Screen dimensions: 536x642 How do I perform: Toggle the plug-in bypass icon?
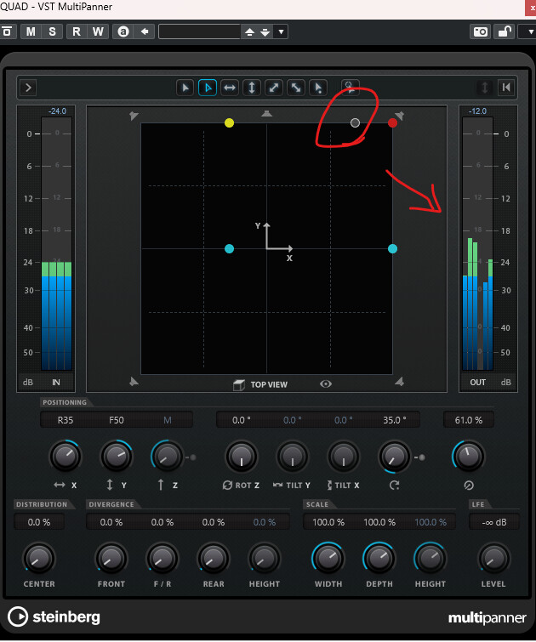click(8, 31)
